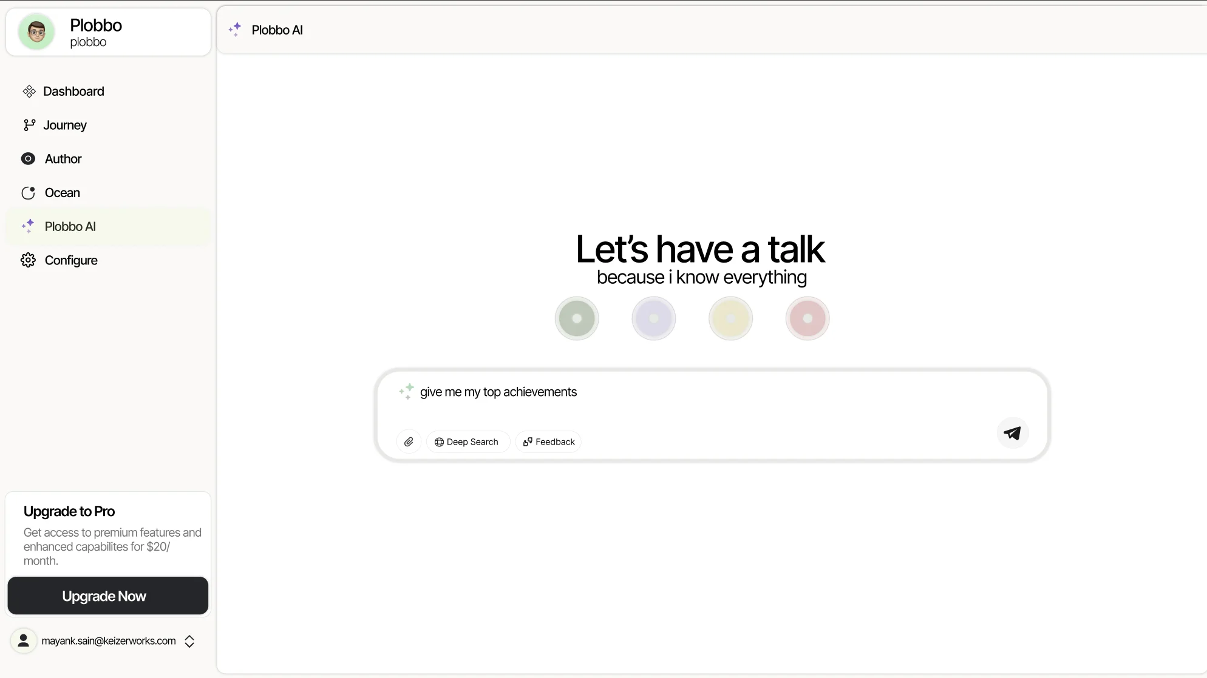Click into the prompt text 'give me my top achievements'
1207x678 pixels.
click(x=498, y=392)
